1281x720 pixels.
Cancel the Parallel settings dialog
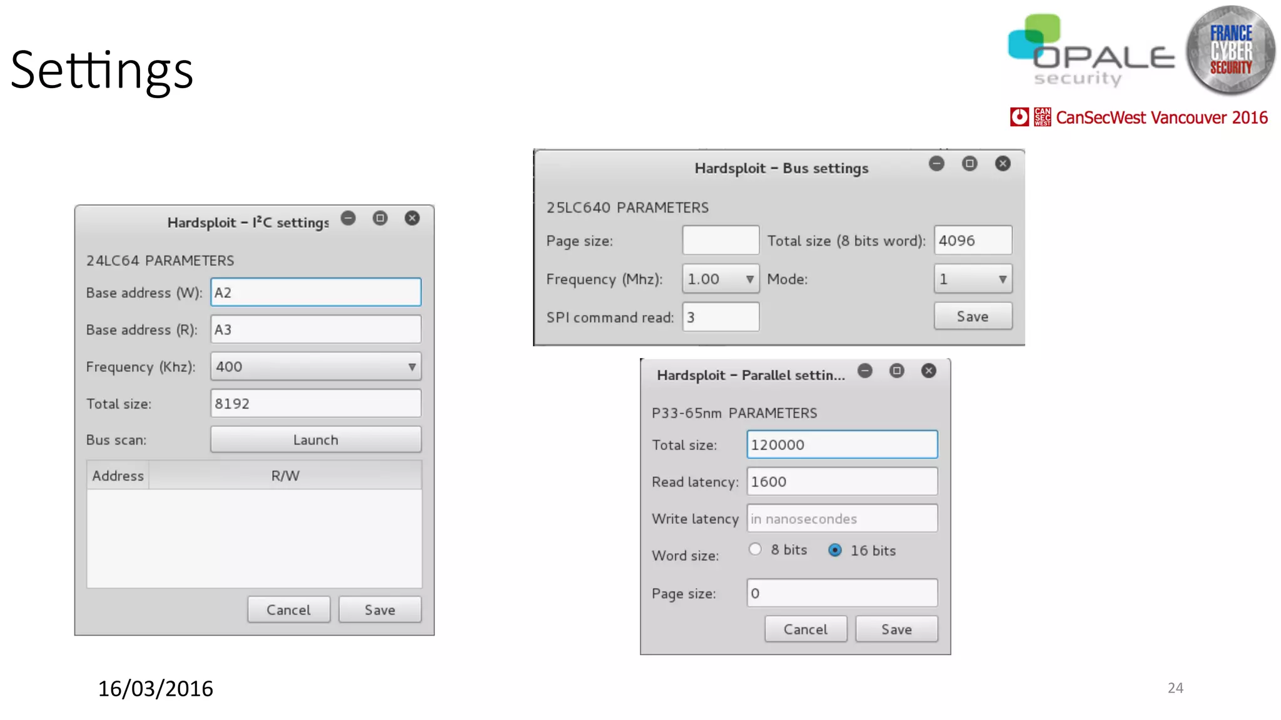pyautogui.click(x=806, y=629)
